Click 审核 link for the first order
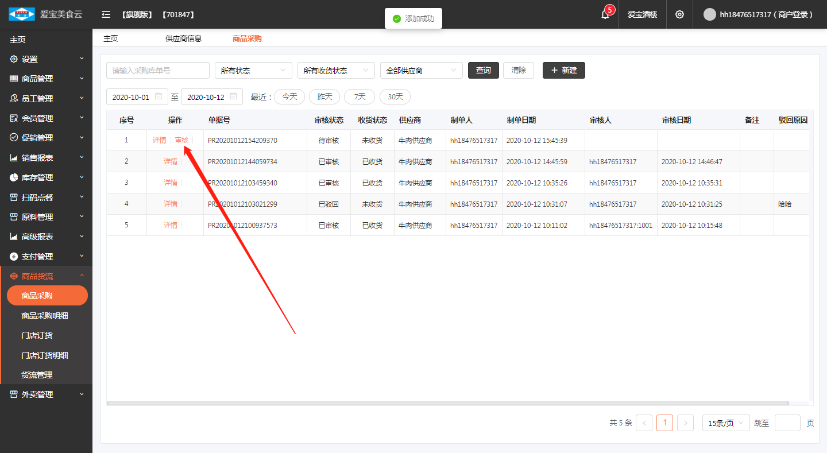Screen dimensions: 827x453 (181, 140)
